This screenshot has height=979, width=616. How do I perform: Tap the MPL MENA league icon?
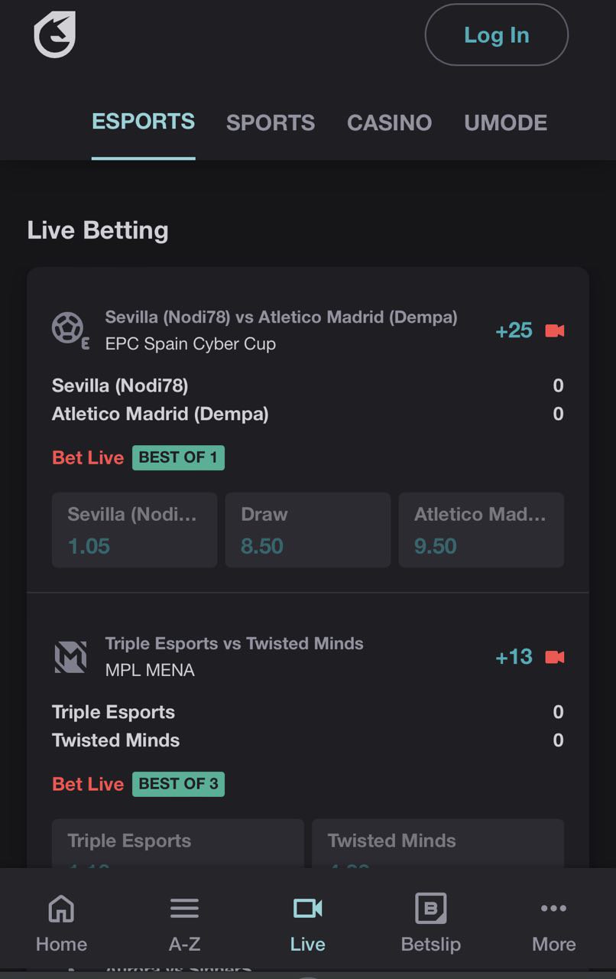[x=70, y=657]
